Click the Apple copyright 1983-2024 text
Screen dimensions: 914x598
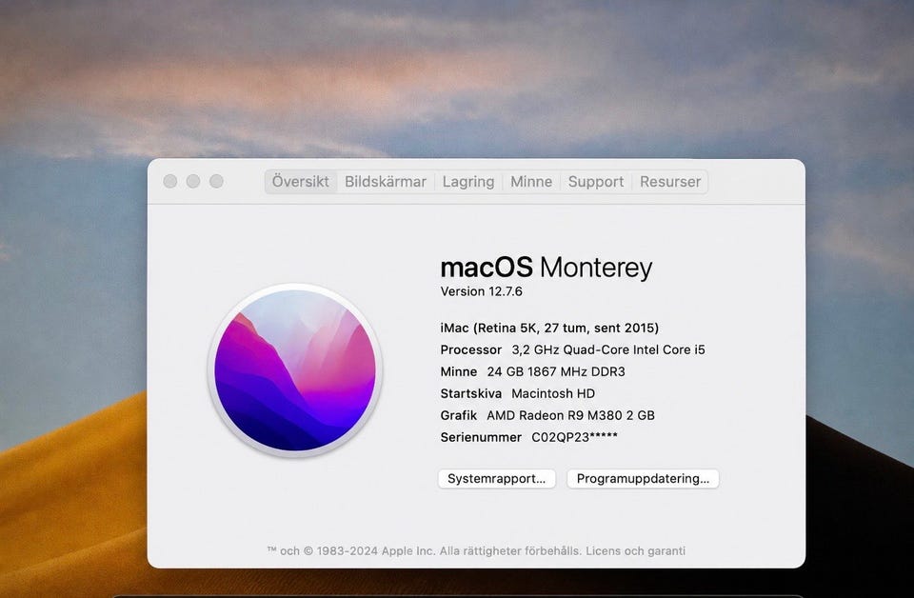(425, 550)
